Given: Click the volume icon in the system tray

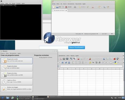Looking at the screenshot, I should coord(115,98).
